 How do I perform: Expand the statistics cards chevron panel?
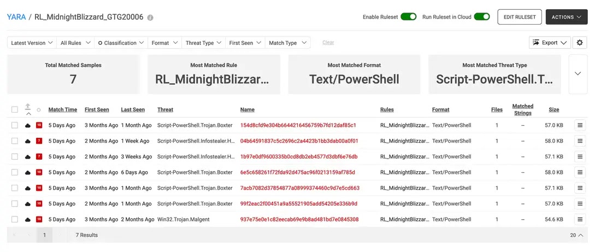578,74
